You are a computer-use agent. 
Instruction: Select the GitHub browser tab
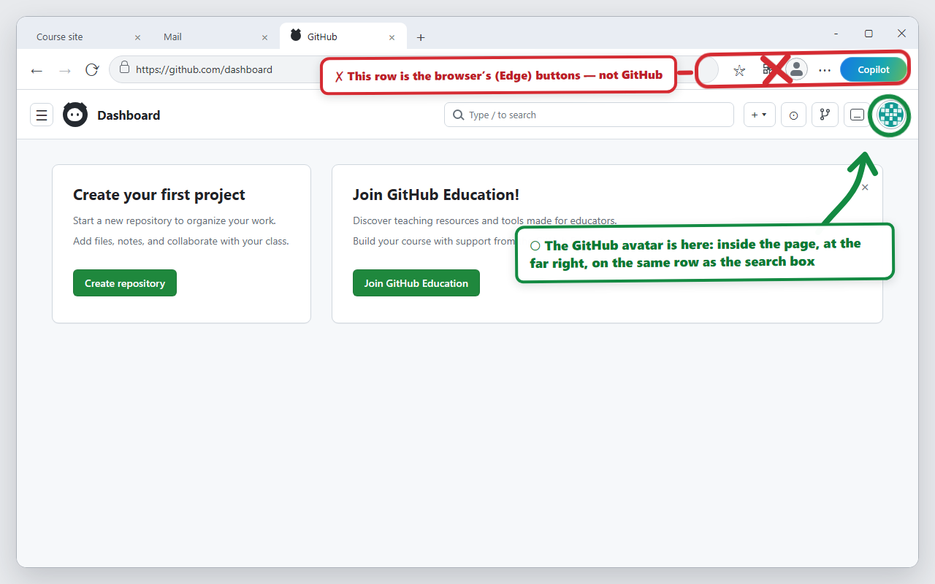coord(343,36)
